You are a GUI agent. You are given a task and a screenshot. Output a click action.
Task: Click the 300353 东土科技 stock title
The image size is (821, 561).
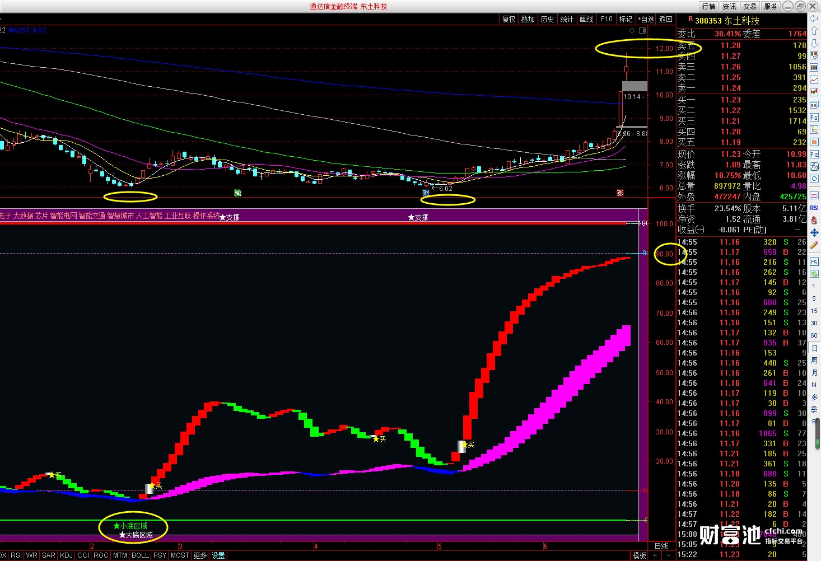pos(727,21)
